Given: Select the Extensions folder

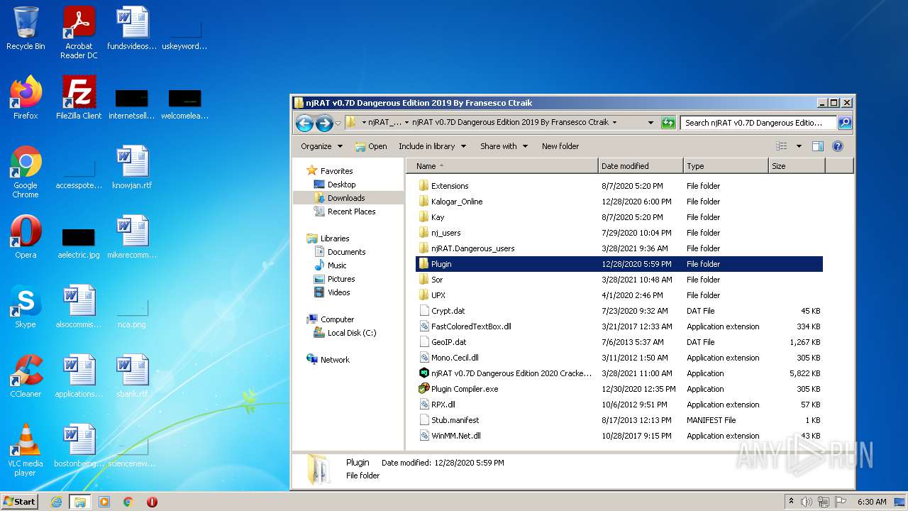Looking at the screenshot, I should [x=443, y=186].
